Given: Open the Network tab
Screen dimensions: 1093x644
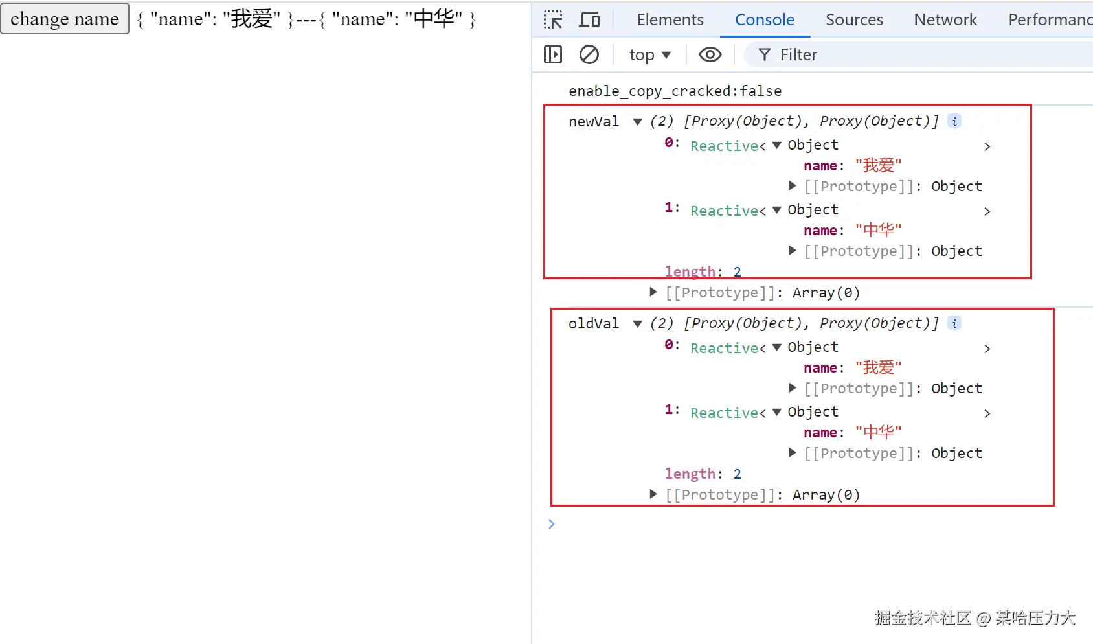Looking at the screenshot, I should (x=945, y=20).
